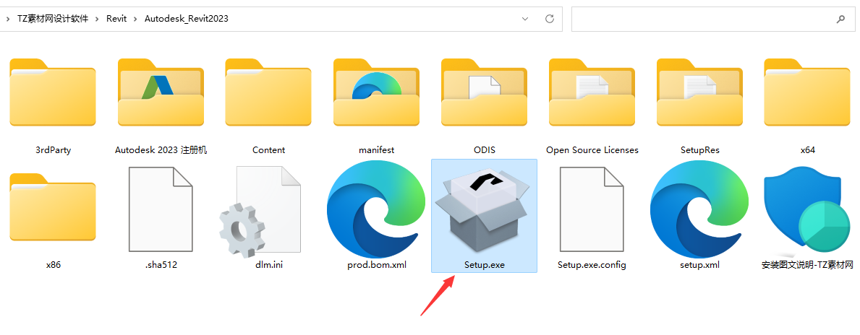Click Autodesk_Revit2023 breadcrumb segment
The width and height of the screenshot is (860, 335).
(x=187, y=19)
